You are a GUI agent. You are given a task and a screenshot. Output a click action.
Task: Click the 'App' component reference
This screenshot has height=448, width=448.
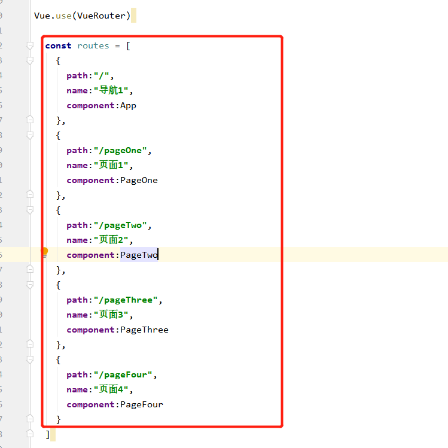(128, 106)
